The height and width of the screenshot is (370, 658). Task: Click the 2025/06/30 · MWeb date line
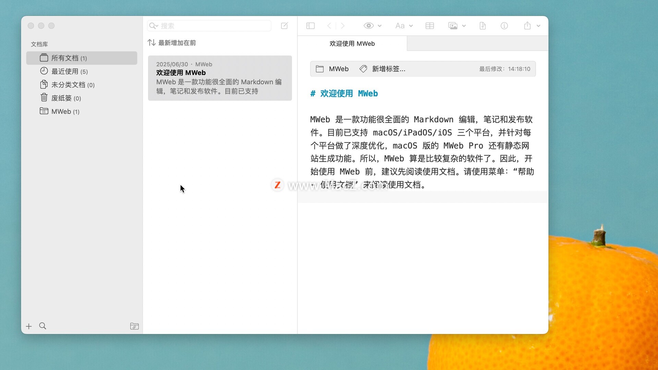[x=184, y=64]
